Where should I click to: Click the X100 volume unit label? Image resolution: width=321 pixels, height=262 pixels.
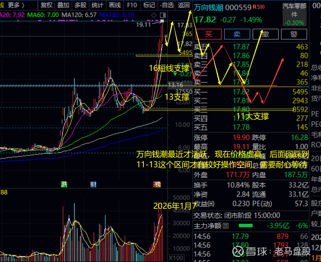[176, 258]
